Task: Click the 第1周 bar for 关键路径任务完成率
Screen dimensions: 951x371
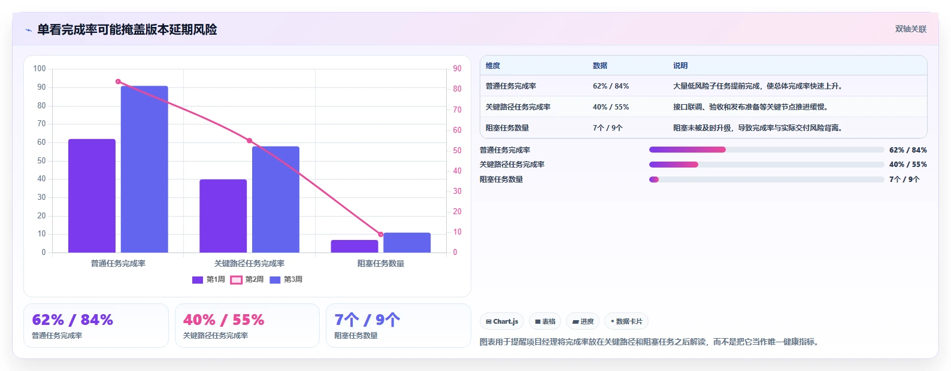Action: 223,216
